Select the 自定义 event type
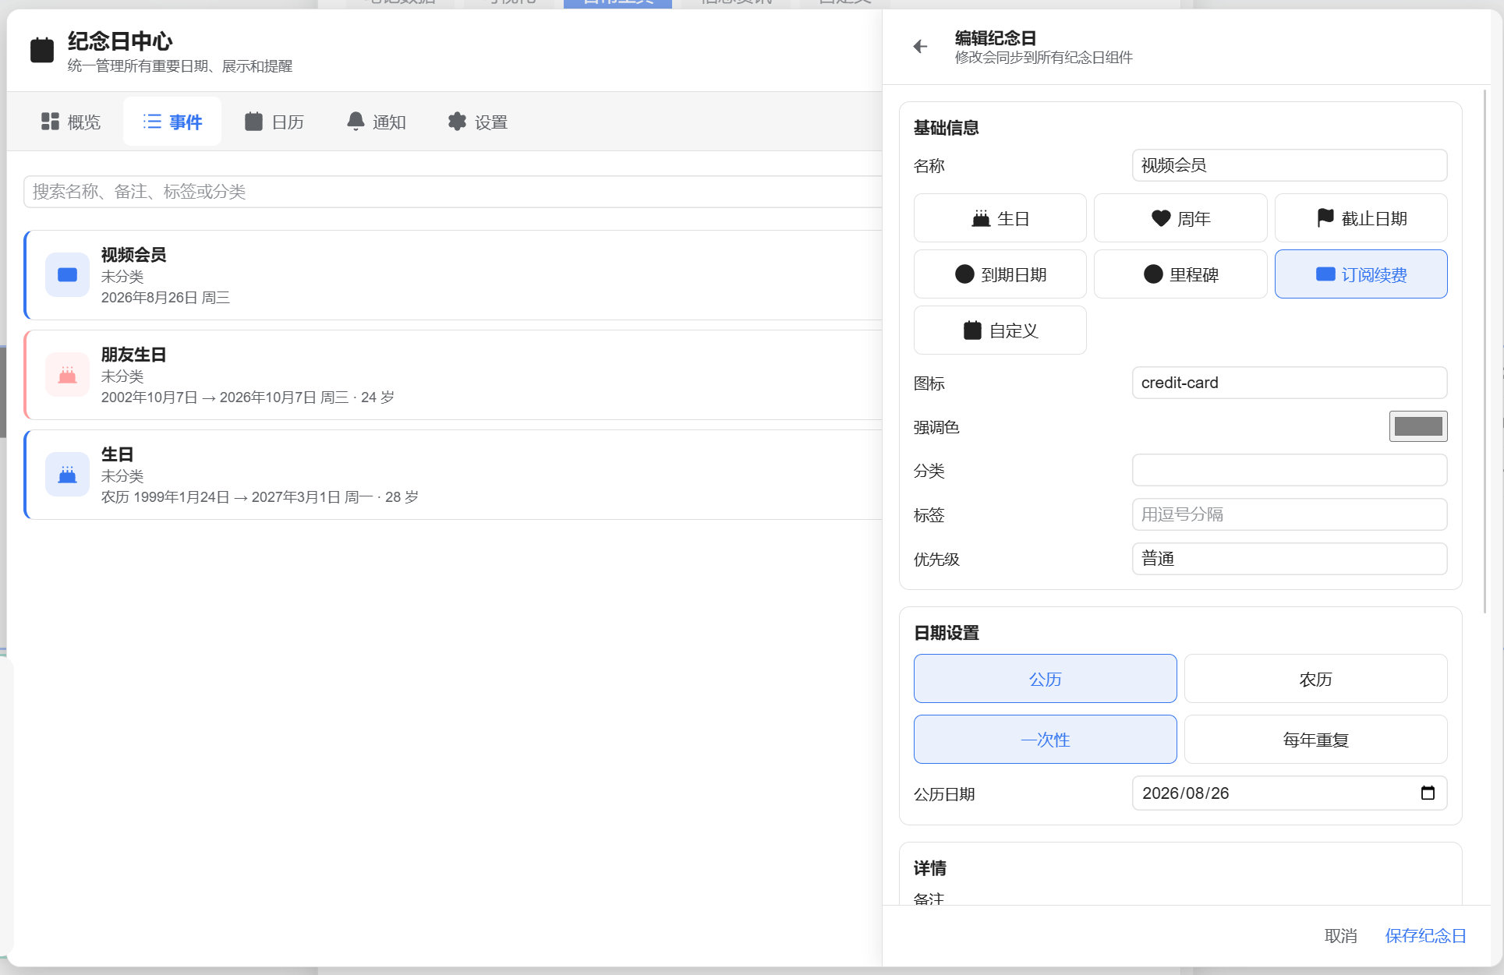The height and width of the screenshot is (975, 1504). click(x=1000, y=330)
